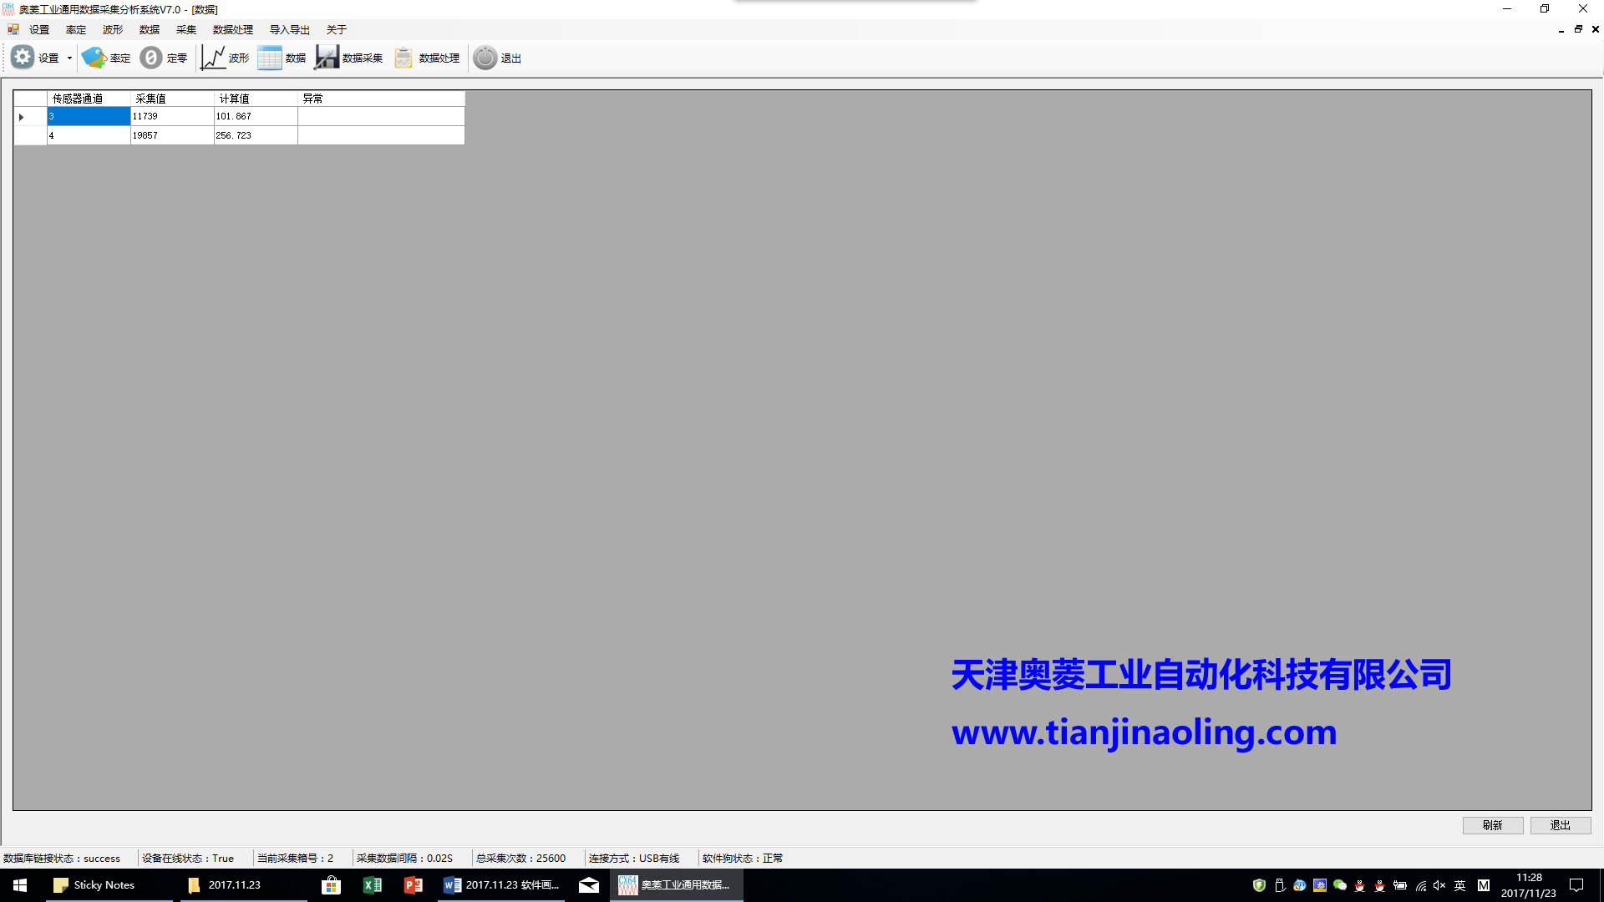Click the 软件狗状态 正常 status entry
This screenshot has height=902, width=1604.
(x=743, y=858)
